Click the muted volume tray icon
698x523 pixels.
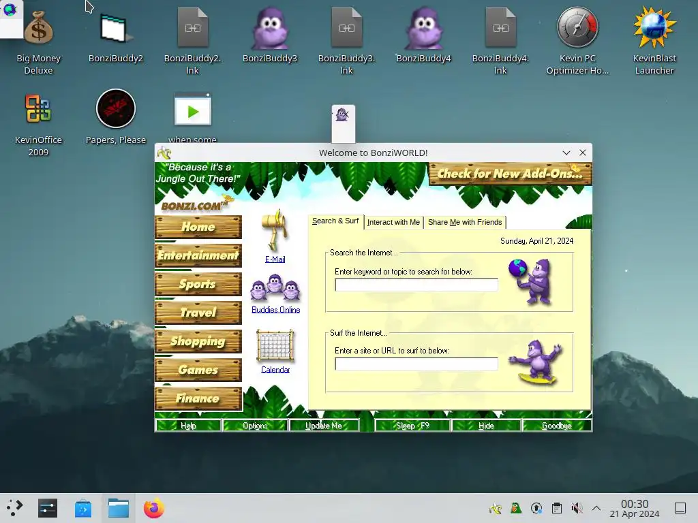pyautogui.click(x=577, y=508)
